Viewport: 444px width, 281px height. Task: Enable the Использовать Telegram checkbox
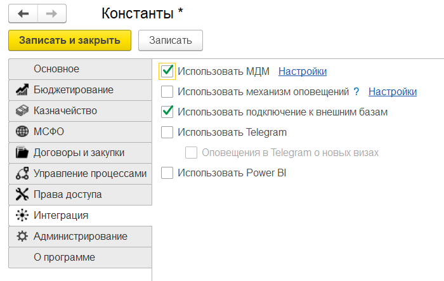point(167,133)
